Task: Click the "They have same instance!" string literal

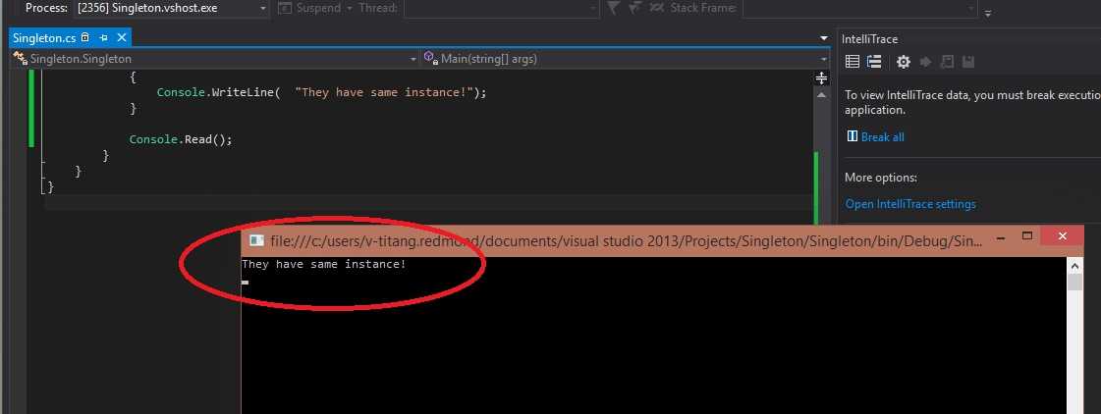Action: click(x=384, y=92)
